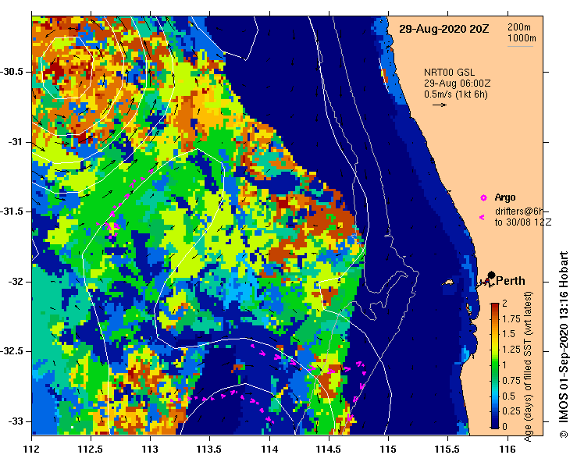Click the IMOS 01-Sep-2020 13:16 Hobart credit

pos(564,344)
